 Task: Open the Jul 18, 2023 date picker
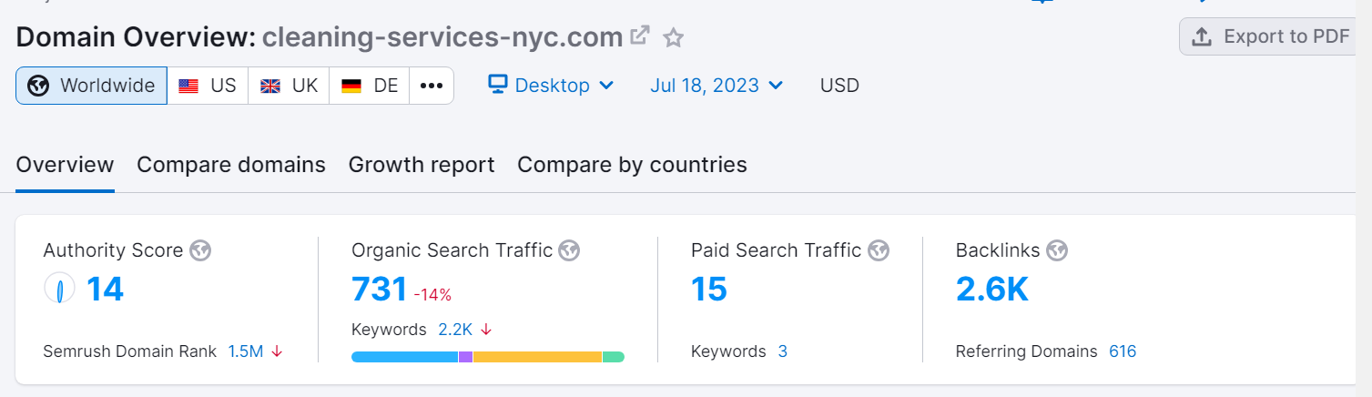716,86
